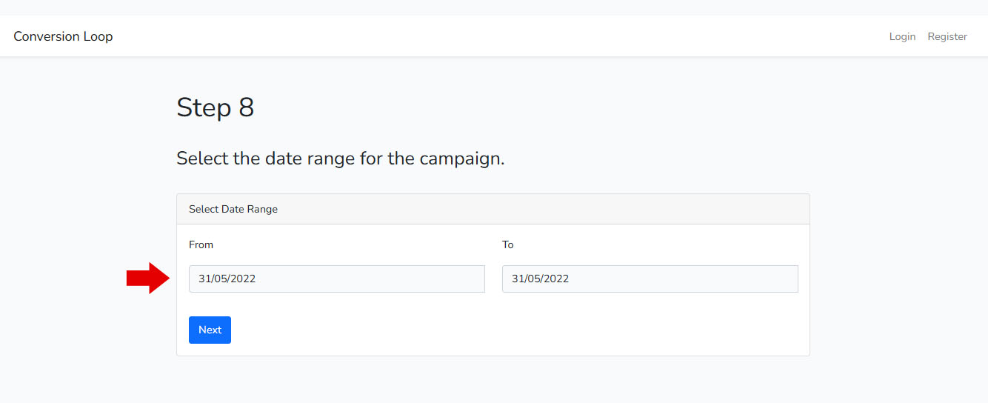
Task: Click the word campaign in the instructions
Action: click(459, 159)
